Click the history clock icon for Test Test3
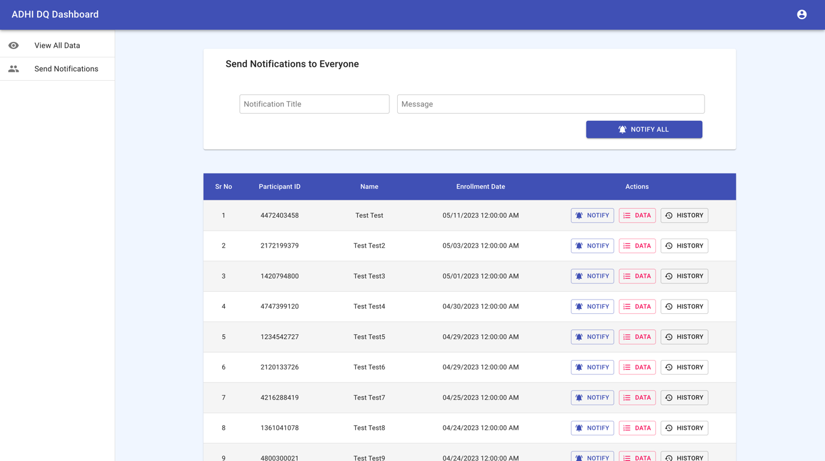Viewport: 825px width, 461px height. tap(670, 276)
